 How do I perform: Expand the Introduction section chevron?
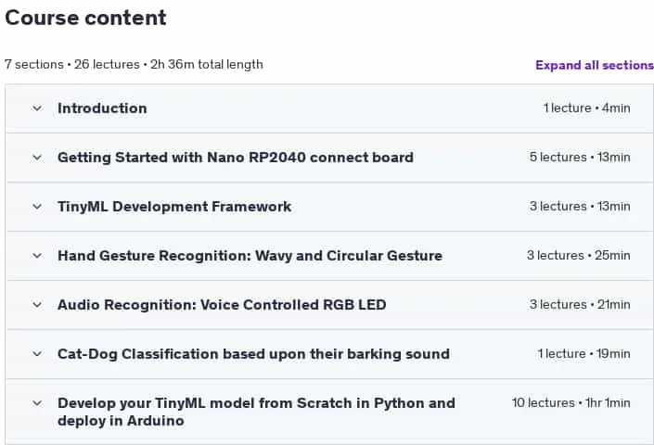pos(37,108)
